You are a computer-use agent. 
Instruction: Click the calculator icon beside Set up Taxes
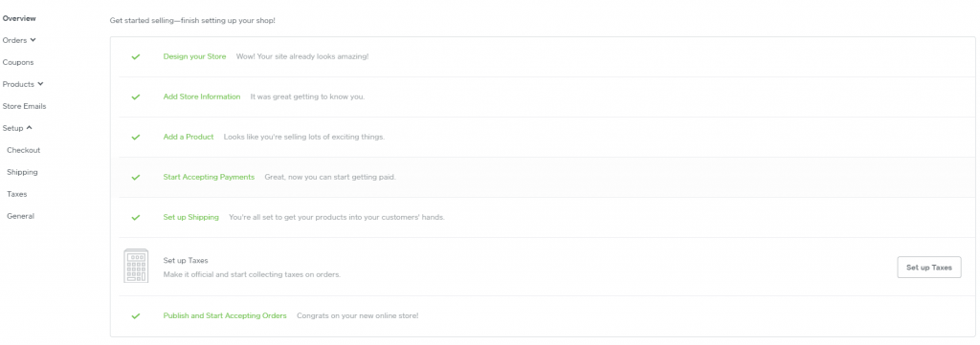pyautogui.click(x=136, y=266)
